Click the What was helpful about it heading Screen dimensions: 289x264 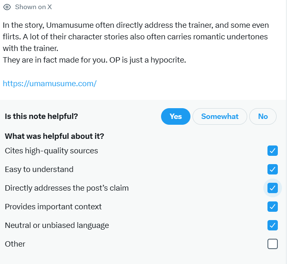pos(54,136)
